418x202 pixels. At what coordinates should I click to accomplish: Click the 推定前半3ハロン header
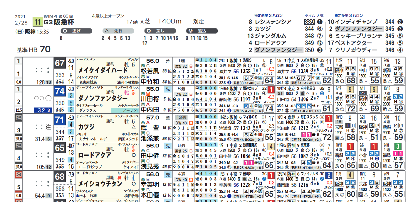click(269, 16)
